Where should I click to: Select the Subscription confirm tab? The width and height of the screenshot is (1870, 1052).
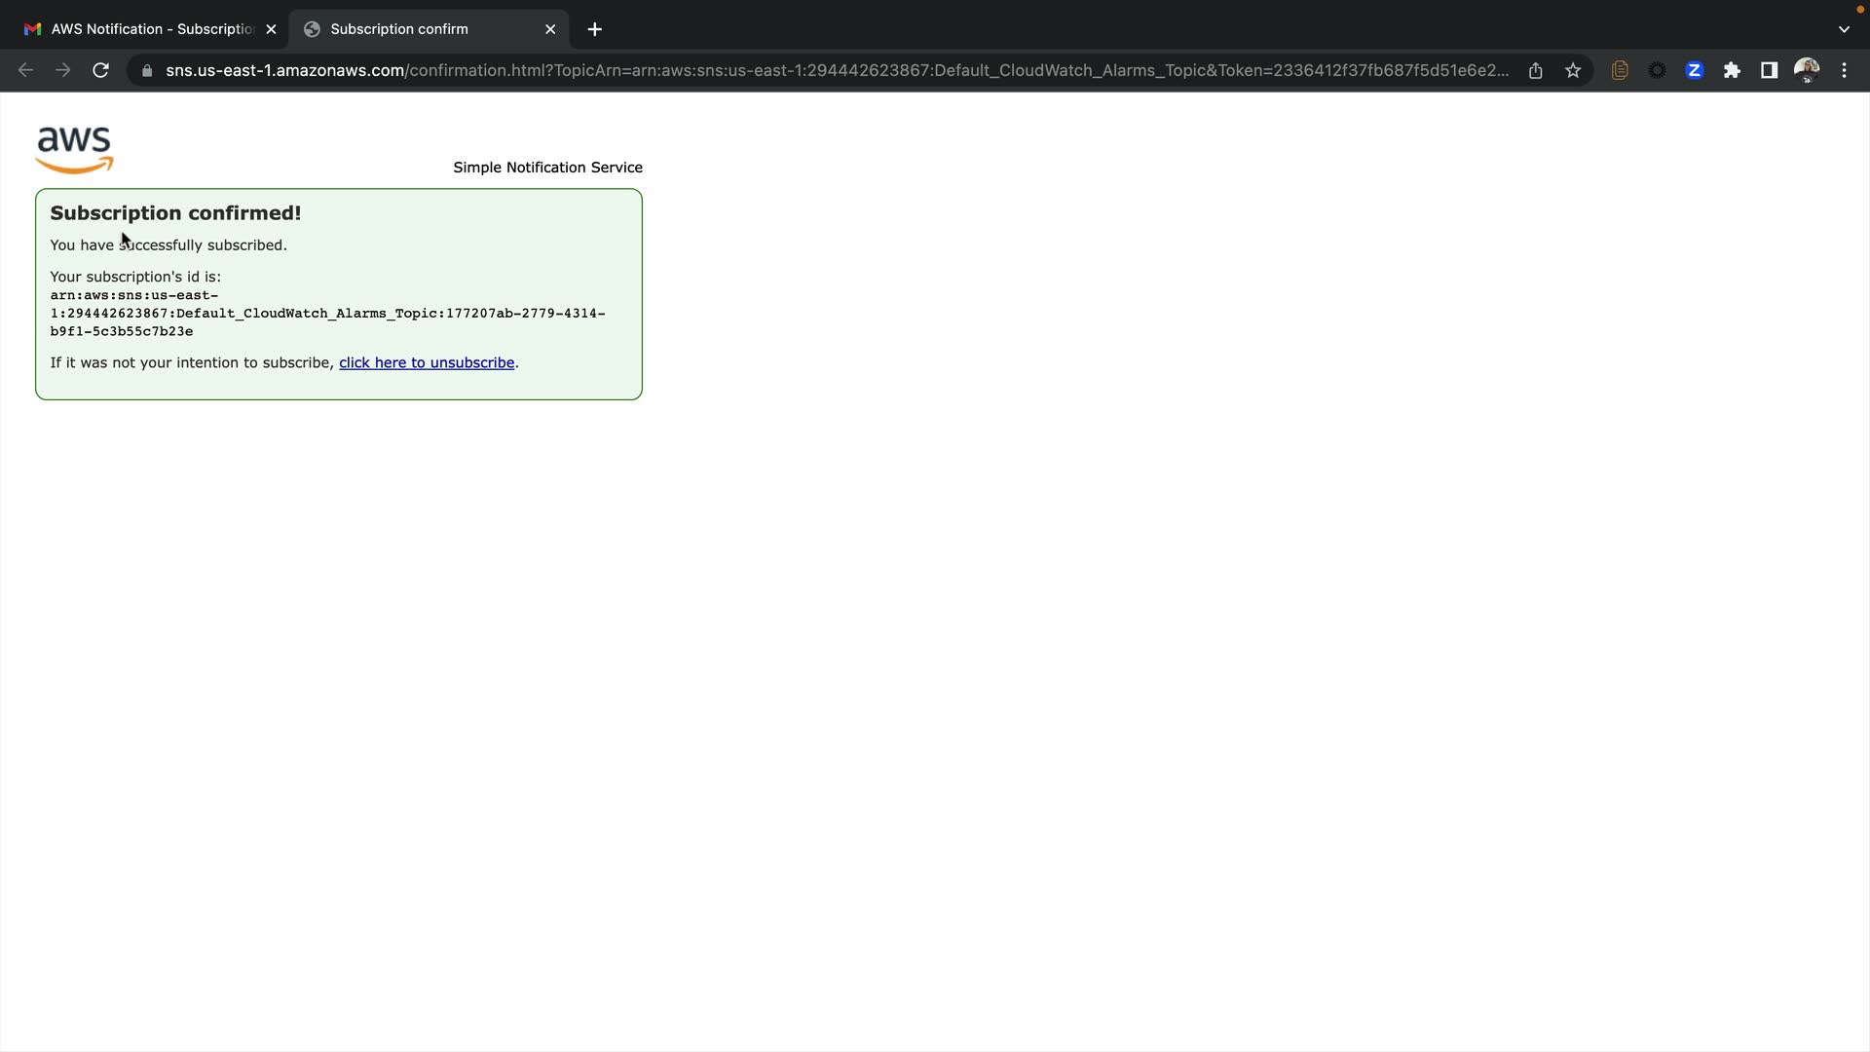419,29
